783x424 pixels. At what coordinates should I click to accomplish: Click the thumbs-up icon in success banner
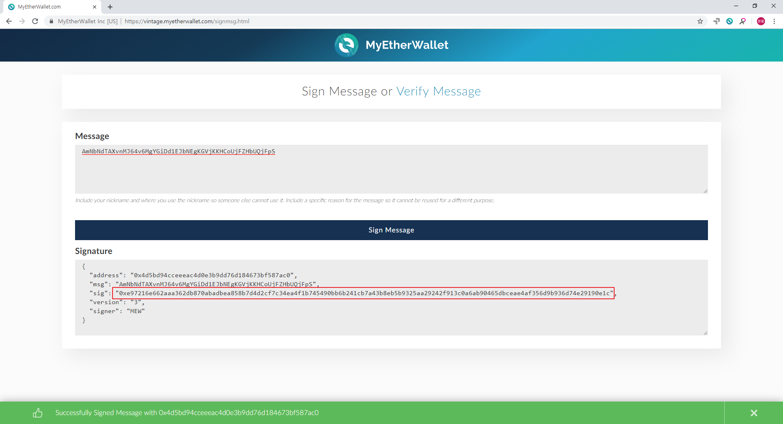[x=38, y=413]
